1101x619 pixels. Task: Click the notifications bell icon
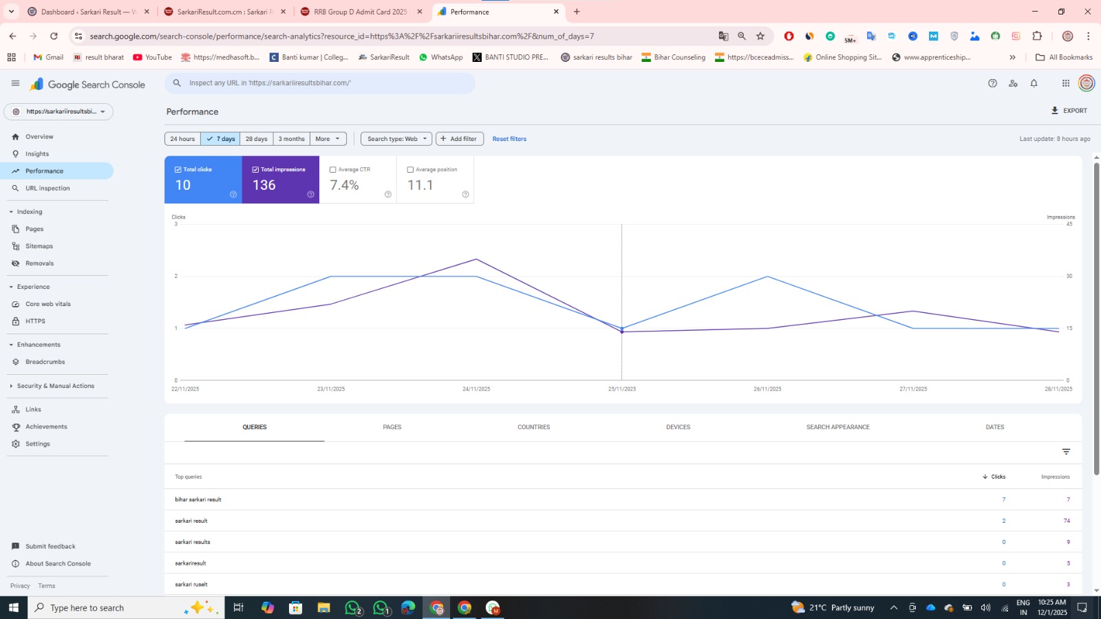pyautogui.click(x=1034, y=83)
